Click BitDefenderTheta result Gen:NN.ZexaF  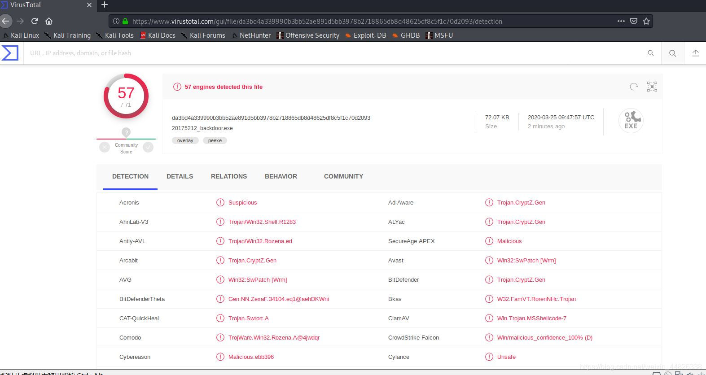(279, 299)
